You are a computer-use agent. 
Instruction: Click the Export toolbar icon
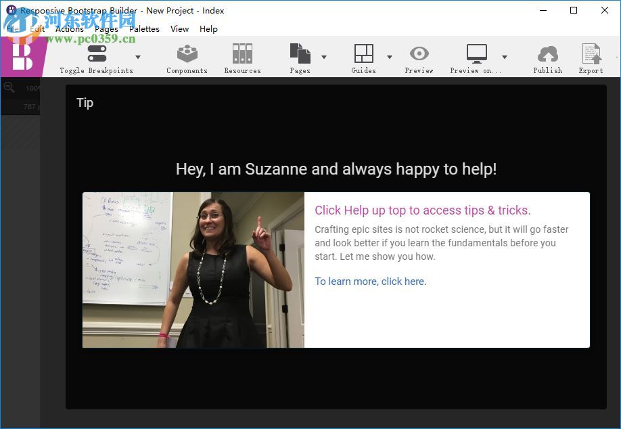pos(591,54)
